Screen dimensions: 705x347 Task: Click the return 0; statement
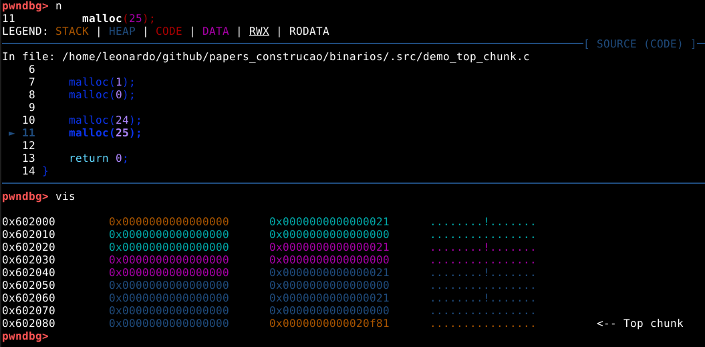[98, 158]
